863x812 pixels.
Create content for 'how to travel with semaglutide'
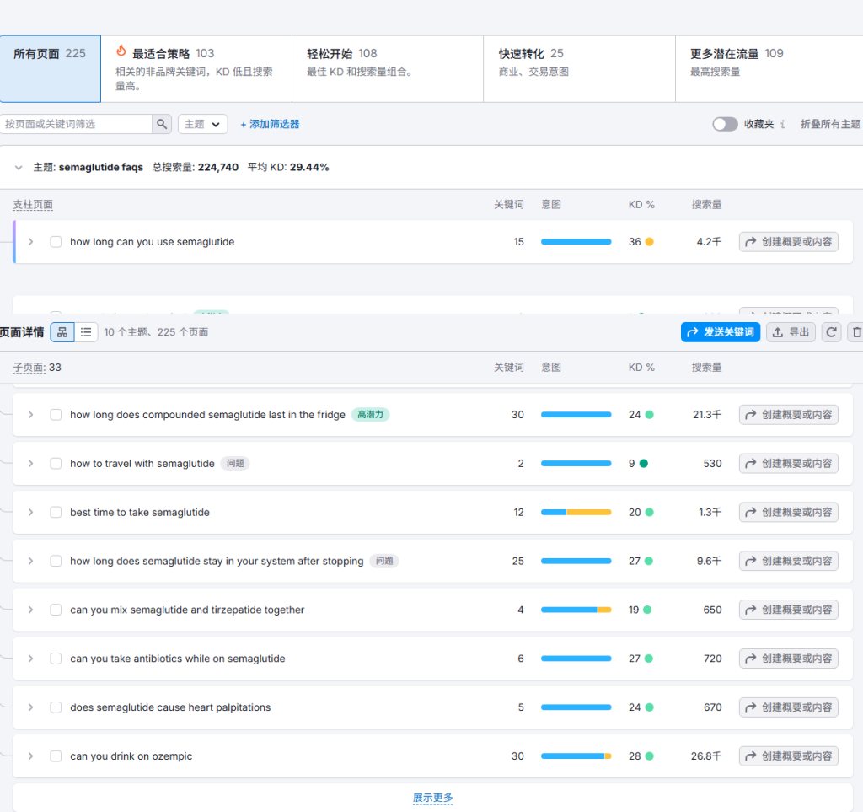(789, 464)
